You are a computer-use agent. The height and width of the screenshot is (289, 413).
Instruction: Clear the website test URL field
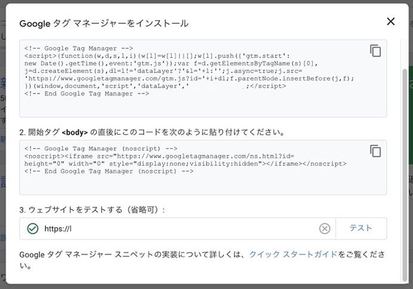click(x=325, y=228)
